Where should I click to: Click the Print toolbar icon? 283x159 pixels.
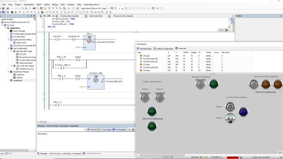pyautogui.click(x=8, y=8)
